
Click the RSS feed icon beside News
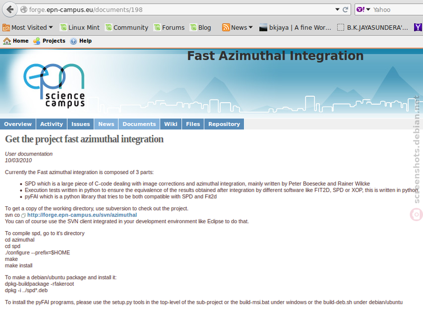click(226, 28)
